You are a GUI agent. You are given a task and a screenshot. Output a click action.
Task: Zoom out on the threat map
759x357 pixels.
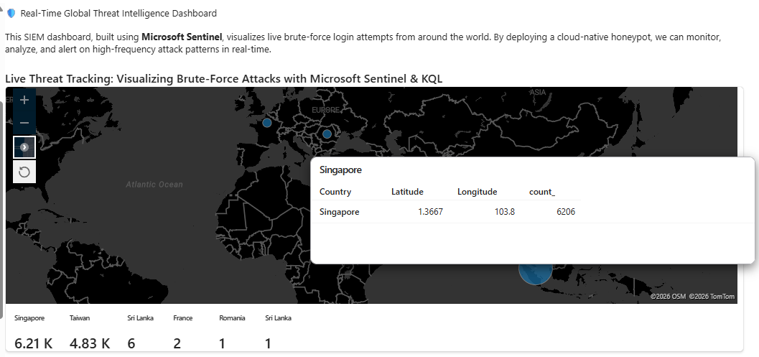[24, 123]
